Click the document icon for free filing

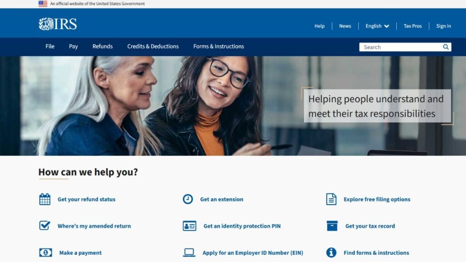(331, 199)
